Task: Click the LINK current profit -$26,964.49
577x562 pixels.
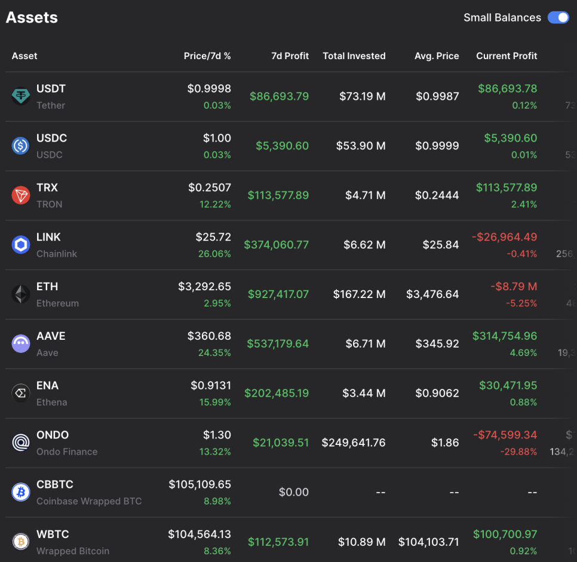Action: (504, 237)
